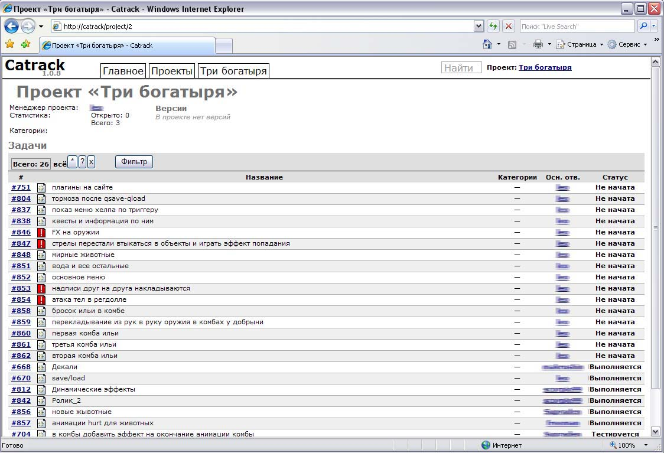Click the IE back navigation button

11,26
